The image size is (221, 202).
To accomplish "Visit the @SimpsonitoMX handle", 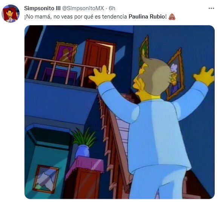I will 83,8.
